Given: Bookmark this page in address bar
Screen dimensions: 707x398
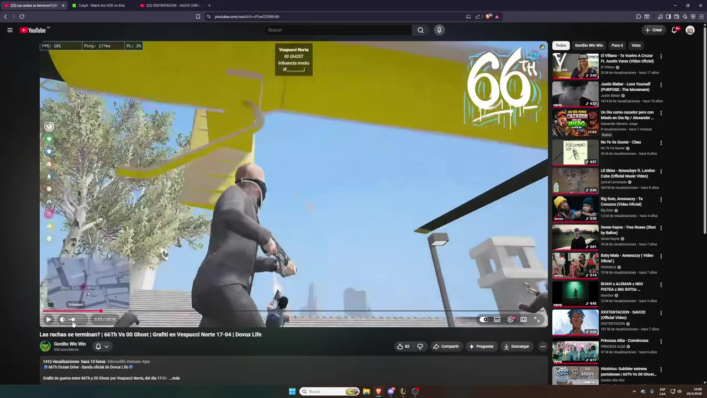Looking at the screenshot, I should [x=198, y=17].
